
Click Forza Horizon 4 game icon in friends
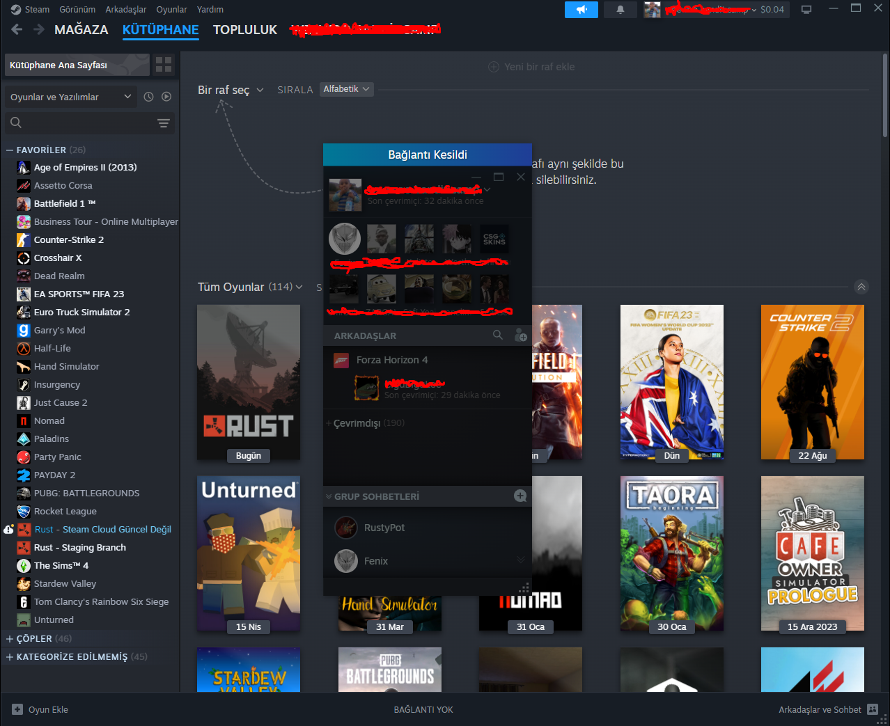[x=341, y=360]
